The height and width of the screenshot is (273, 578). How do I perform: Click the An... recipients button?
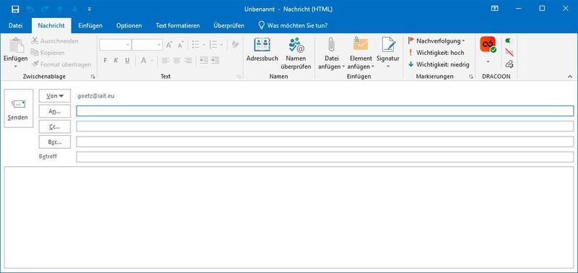click(x=55, y=111)
